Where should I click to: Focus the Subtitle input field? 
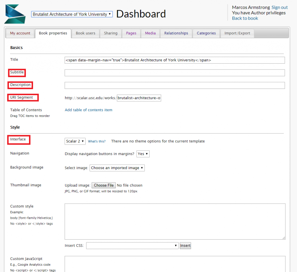(x=175, y=73)
